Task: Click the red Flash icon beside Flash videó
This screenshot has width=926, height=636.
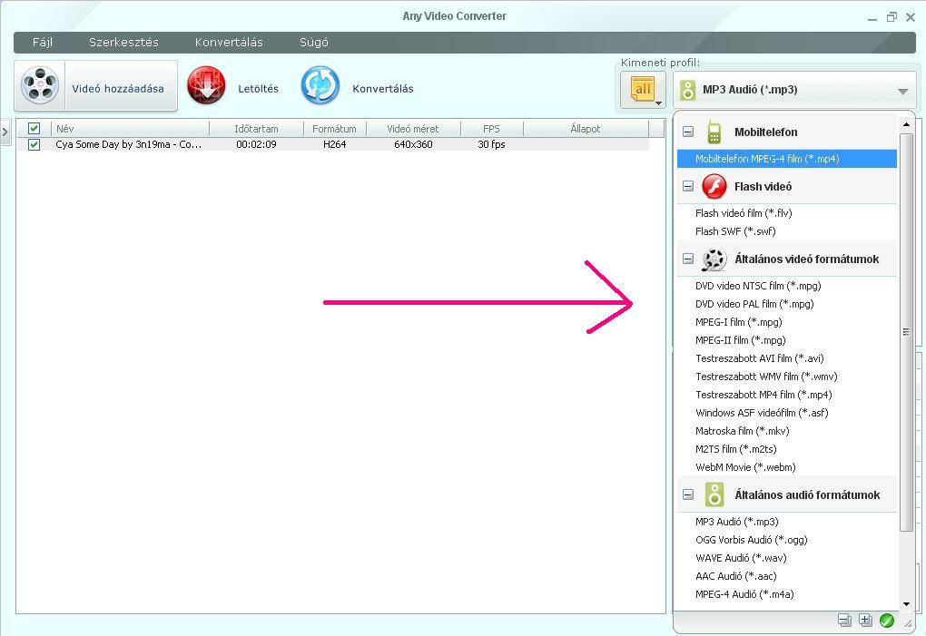Action: pos(714,186)
